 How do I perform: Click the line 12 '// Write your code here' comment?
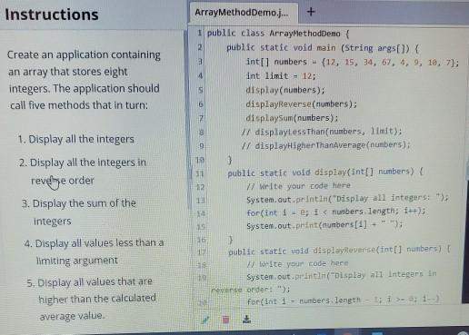pyautogui.click(x=298, y=186)
